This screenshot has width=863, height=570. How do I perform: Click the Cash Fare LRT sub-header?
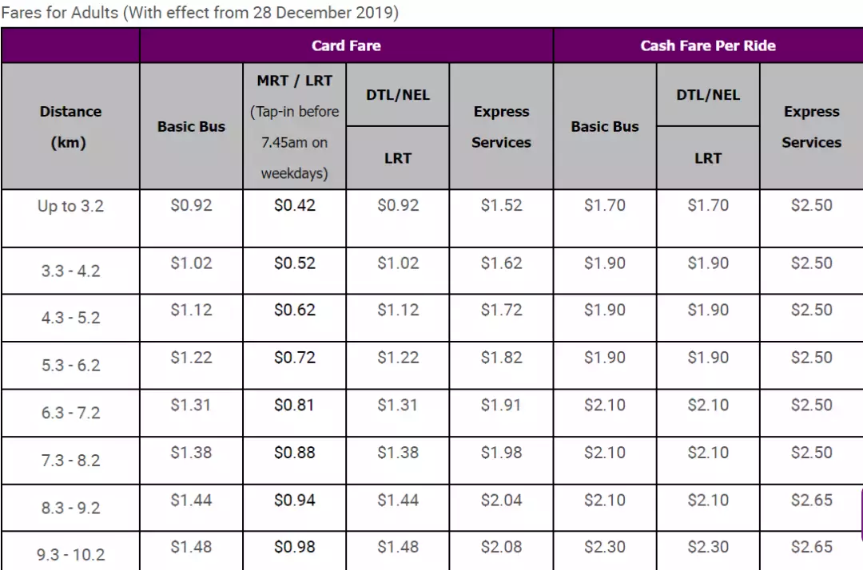pyautogui.click(x=708, y=158)
